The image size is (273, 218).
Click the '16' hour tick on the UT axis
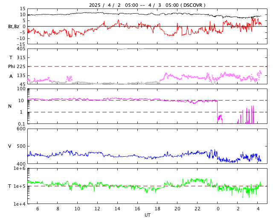coord(137,209)
